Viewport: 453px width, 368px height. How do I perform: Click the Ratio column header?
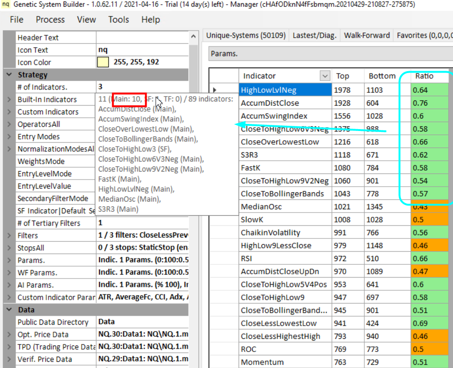click(x=424, y=76)
